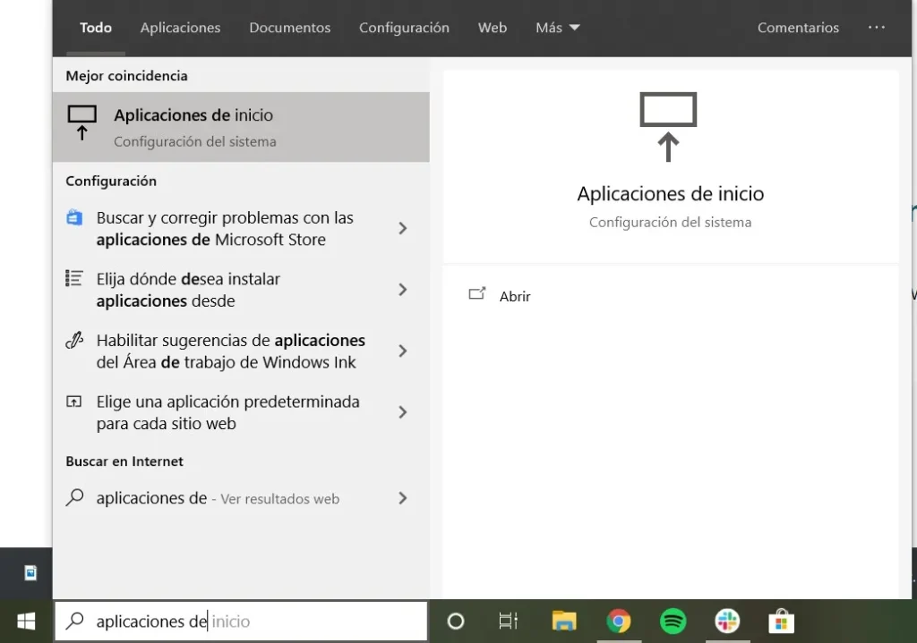Expand arrow for Microsoft Store troubleshooting result
This screenshot has width=917, height=643.
(x=402, y=228)
